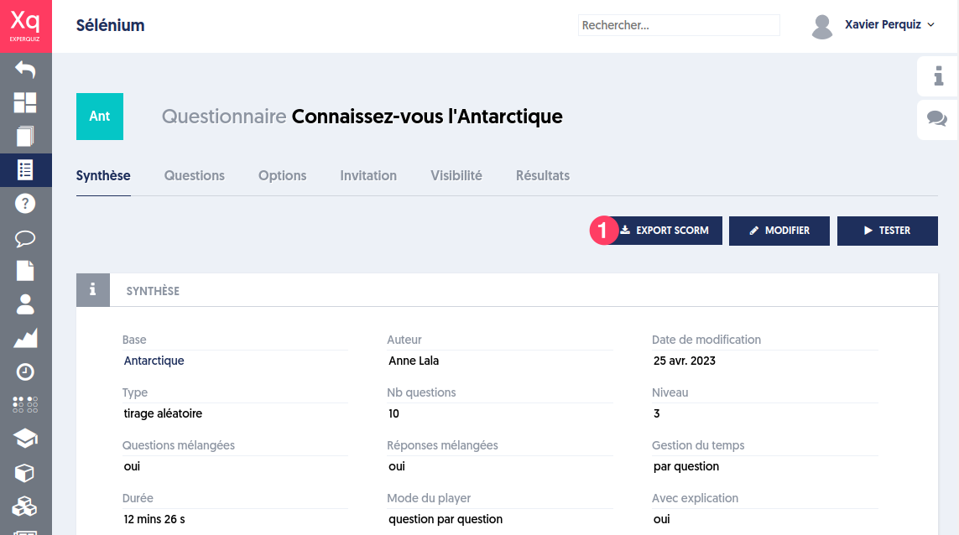
Task: Launch the quiz with the TESTER button
Action: [888, 231]
